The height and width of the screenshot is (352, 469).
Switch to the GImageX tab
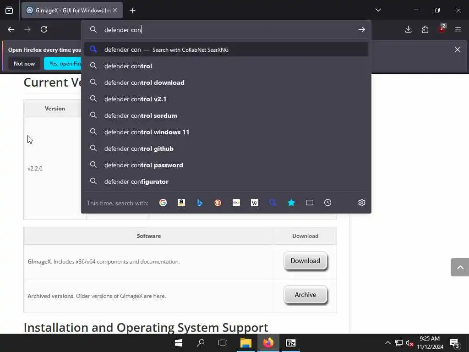coord(72,10)
